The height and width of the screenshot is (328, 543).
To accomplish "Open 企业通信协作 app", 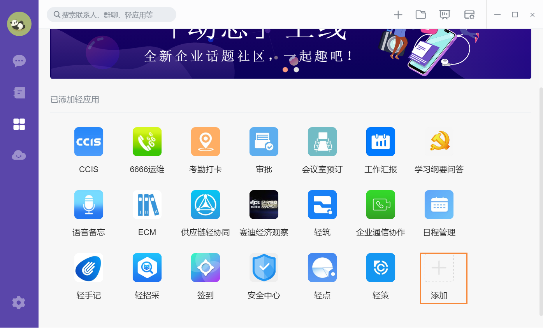I will [381, 205].
